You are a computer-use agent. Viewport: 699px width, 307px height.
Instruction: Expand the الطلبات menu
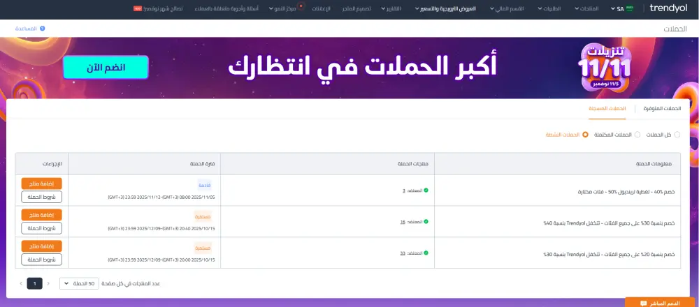[549, 8]
